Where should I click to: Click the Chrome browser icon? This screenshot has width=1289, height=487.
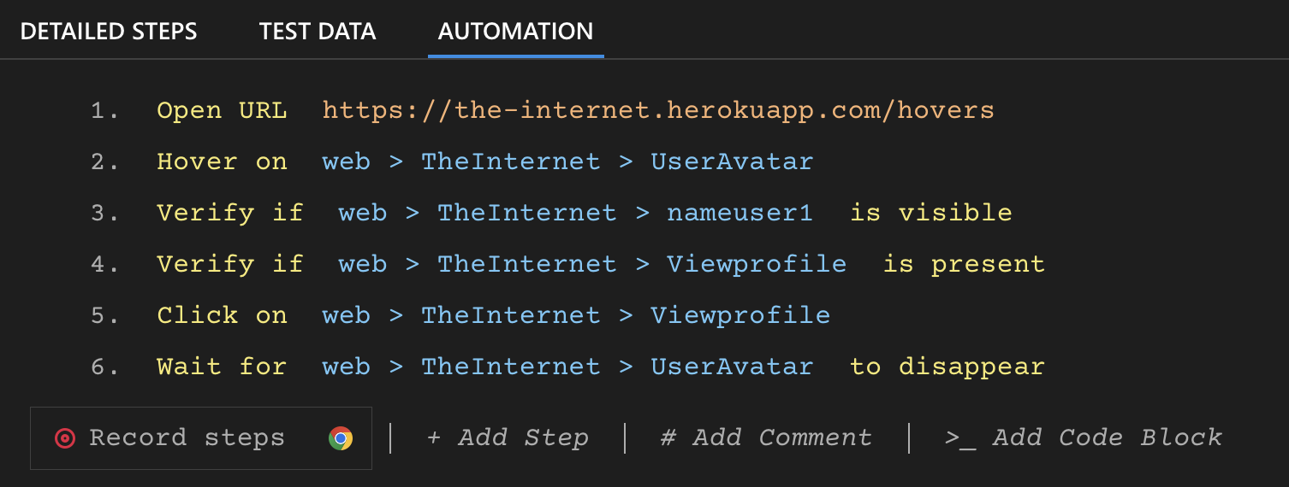[x=341, y=438]
